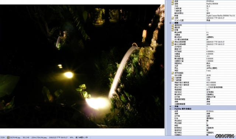Click the 'DSCF0448.jpg' filename in status bar
236x139 pixels.
(x=15, y=138)
